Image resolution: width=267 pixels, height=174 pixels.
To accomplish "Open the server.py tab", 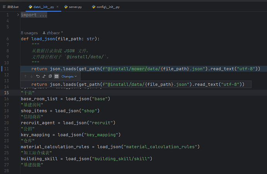I will 73,7.
